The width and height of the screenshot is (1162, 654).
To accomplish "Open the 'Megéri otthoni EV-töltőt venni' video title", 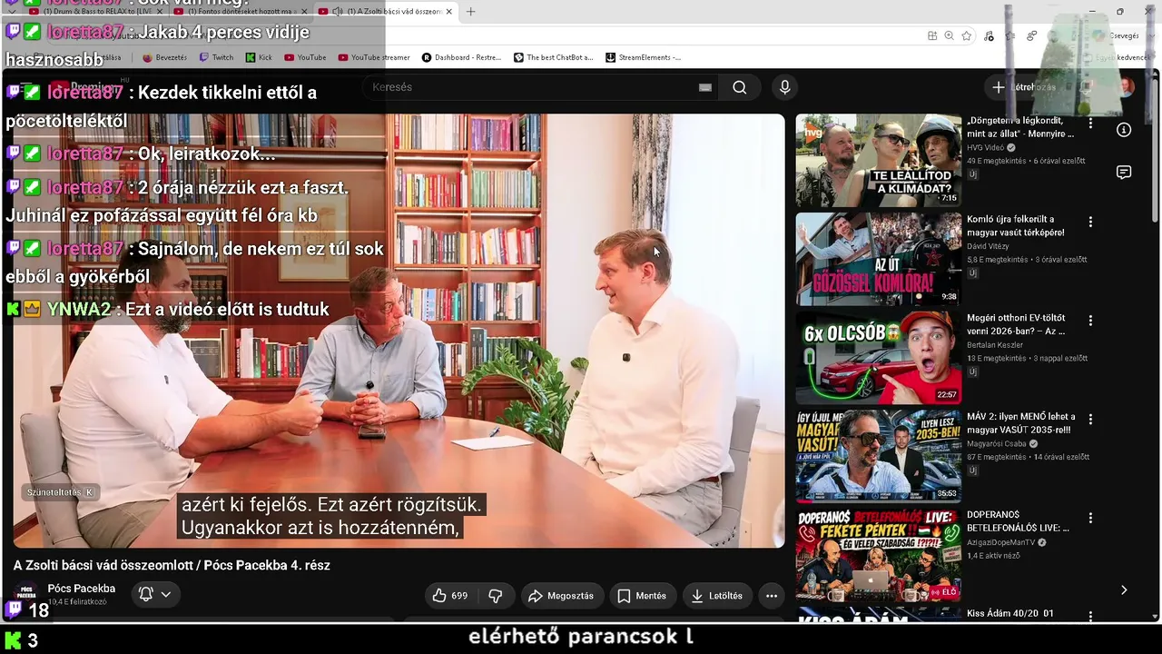I will click(1017, 324).
